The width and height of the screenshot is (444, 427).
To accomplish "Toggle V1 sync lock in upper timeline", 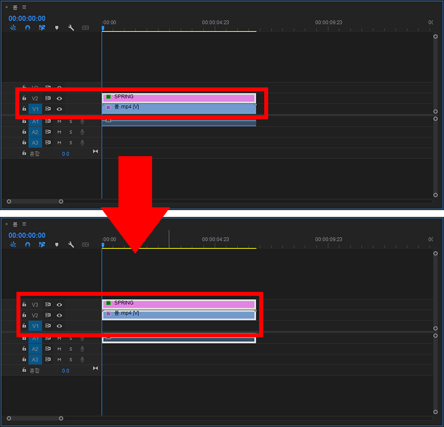I will point(48,108).
